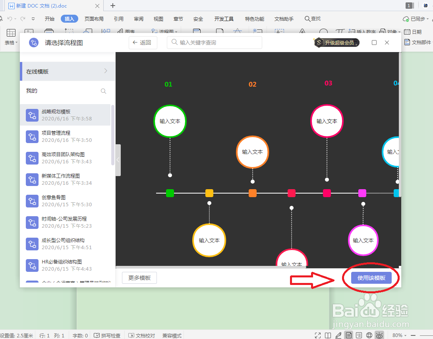Screen dimensions: 433x339
Task: Click the icon of HR必备组织结构图 item
Action: click(32, 265)
